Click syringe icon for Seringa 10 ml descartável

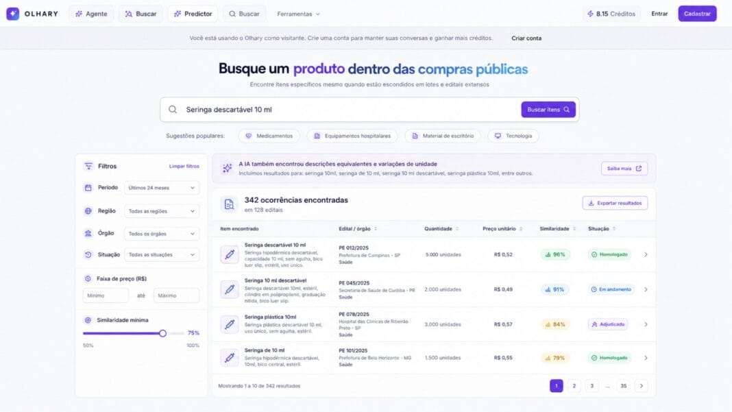point(229,289)
